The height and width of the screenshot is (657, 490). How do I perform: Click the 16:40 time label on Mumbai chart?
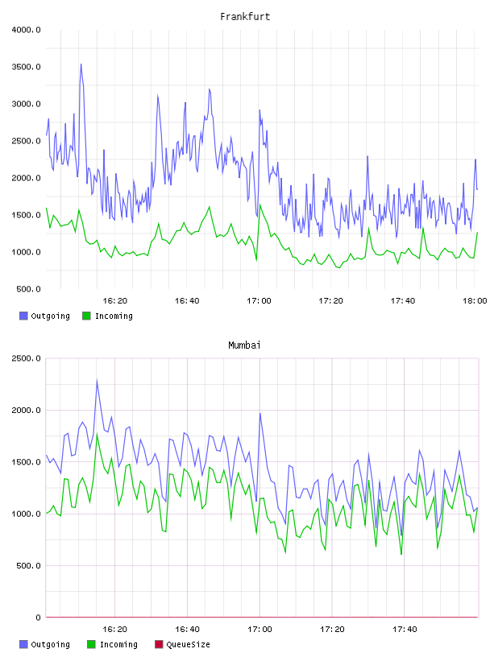pos(187,630)
